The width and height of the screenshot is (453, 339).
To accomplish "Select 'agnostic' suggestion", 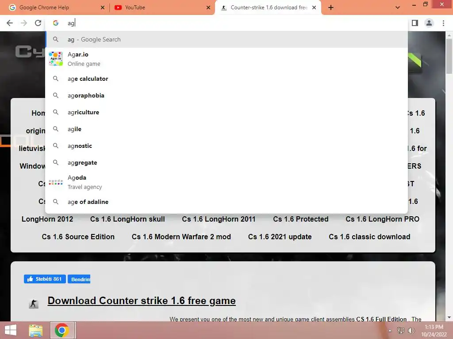I will coord(226,146).
